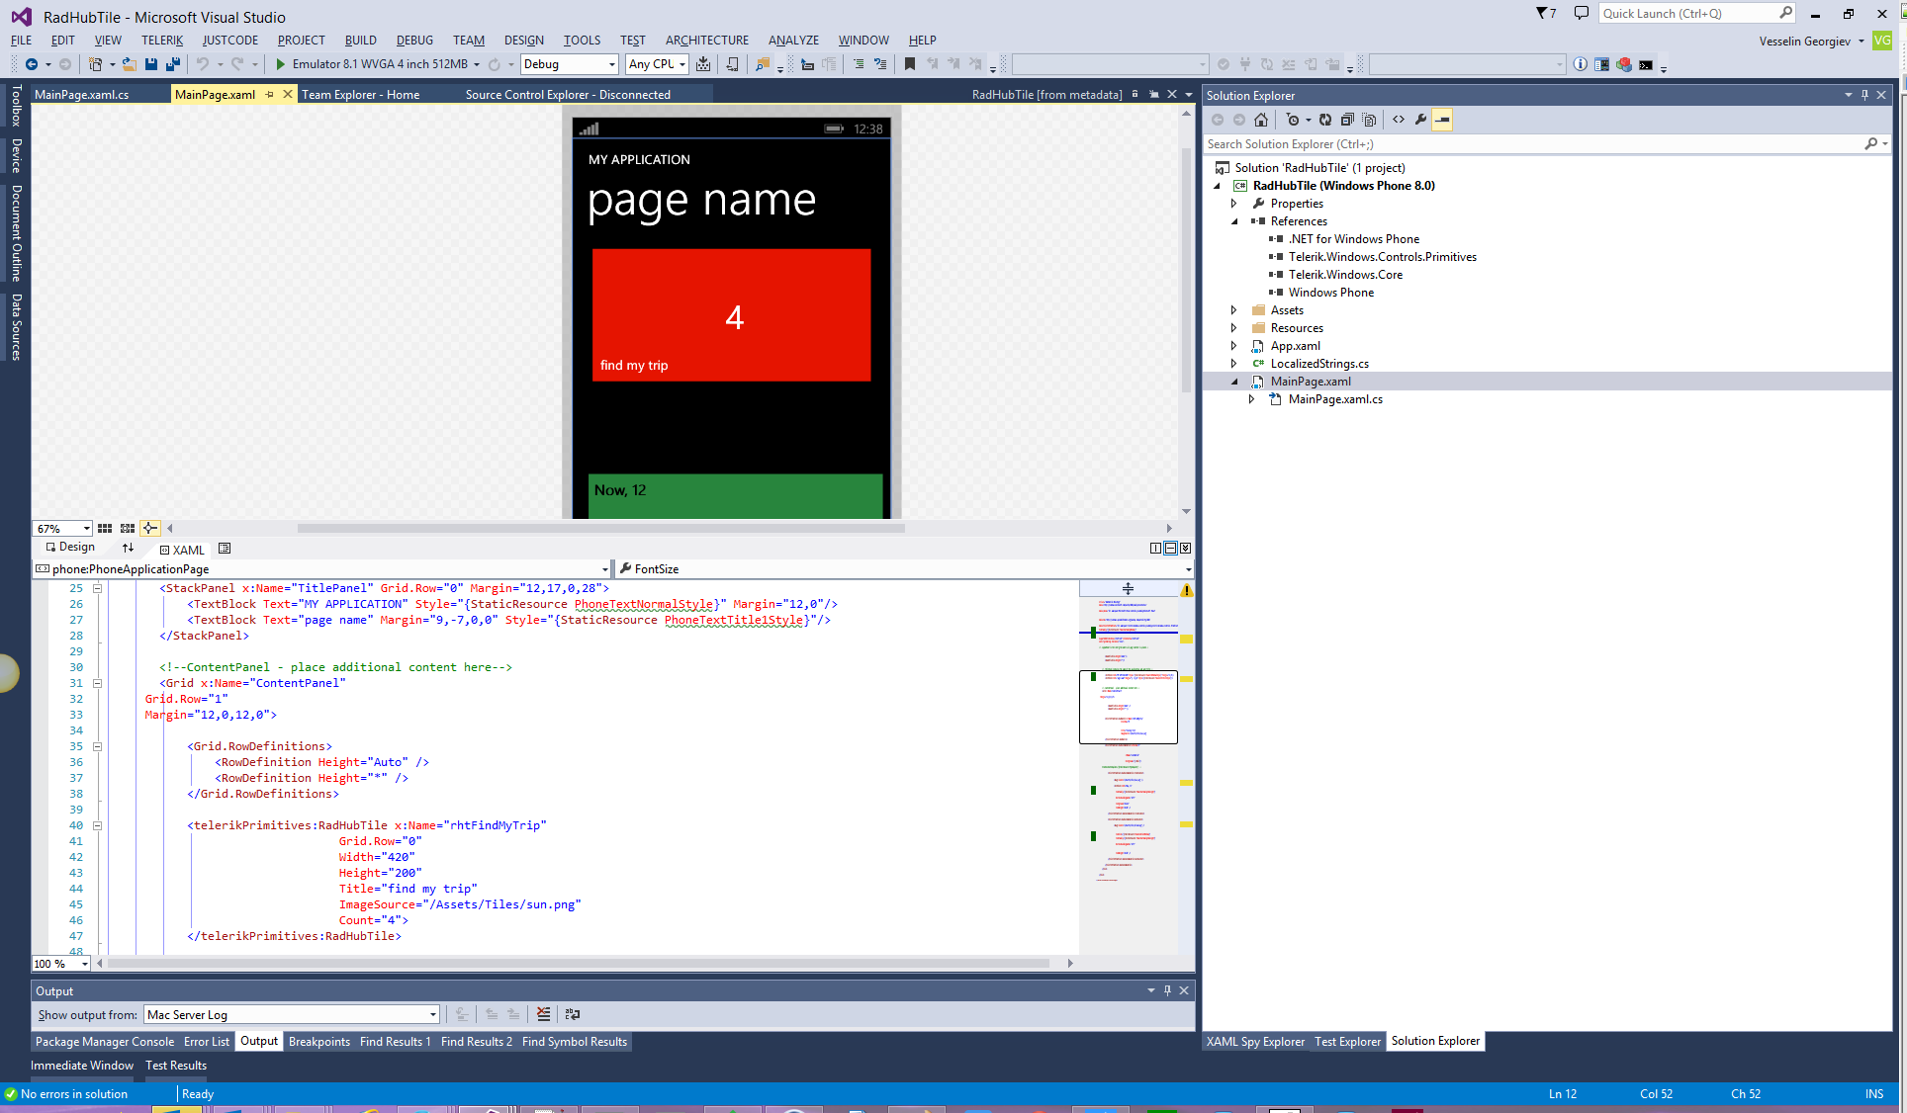This screenshot has height=1113, width=1907.
Task: Toggle pin on MainPage.xaml tab
Action: 269,95
